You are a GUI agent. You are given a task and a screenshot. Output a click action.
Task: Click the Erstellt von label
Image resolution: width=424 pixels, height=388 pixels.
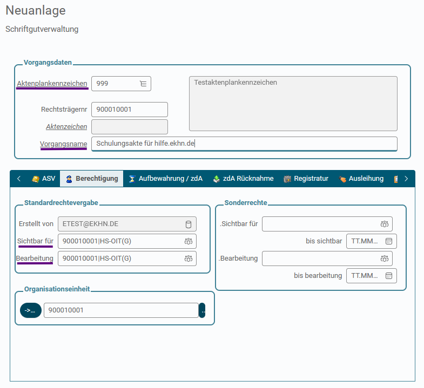[x=36, y=224]
